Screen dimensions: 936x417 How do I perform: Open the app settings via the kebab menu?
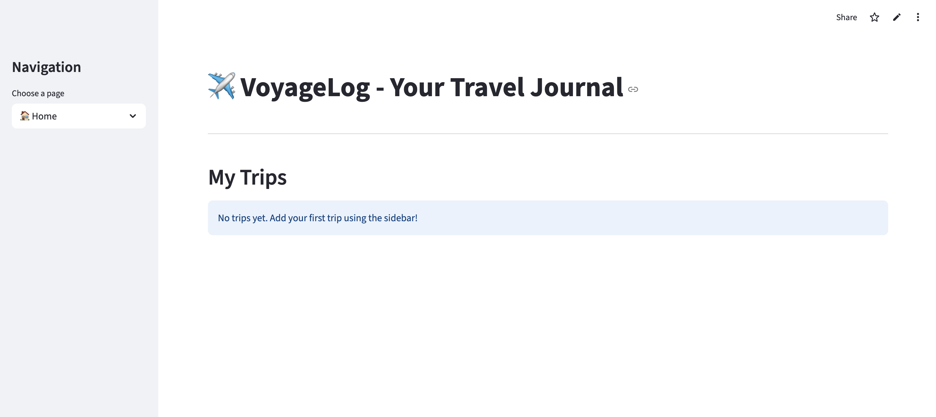coord(918,17)
